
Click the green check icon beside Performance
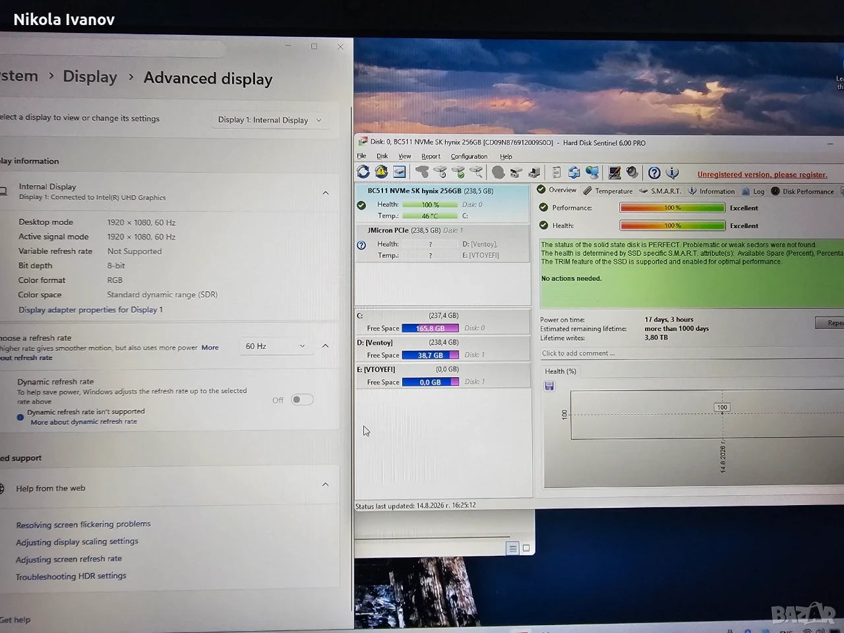(x=544, y=207)
